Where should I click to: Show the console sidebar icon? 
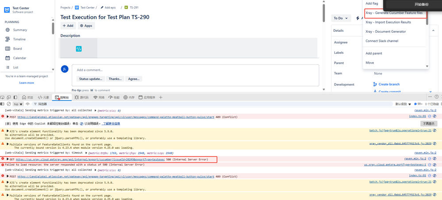3,104
